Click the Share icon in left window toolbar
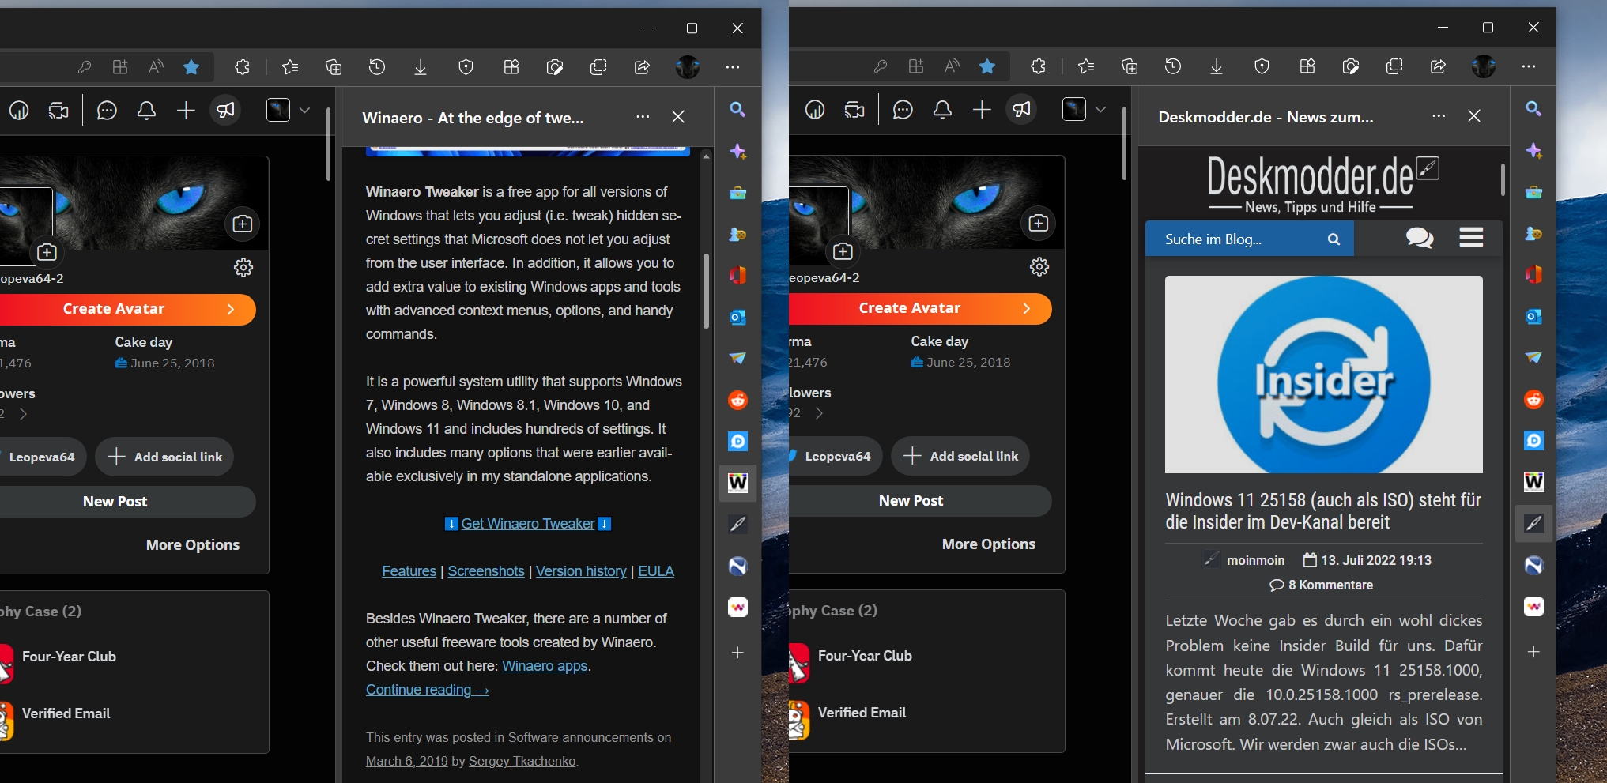1607x783 pixels. coord(642,67)
